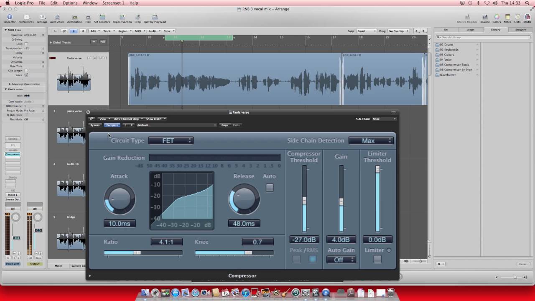Image resolution: width=535 pixels, height=301 pixels.
Task: Open the Region local menu in Arrange
Action: (x=124, y=31)
